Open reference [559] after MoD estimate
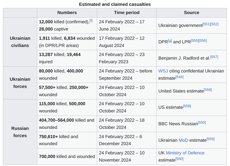Image resolution: width=230 pixels, height=166 pixels. point(210,139)
